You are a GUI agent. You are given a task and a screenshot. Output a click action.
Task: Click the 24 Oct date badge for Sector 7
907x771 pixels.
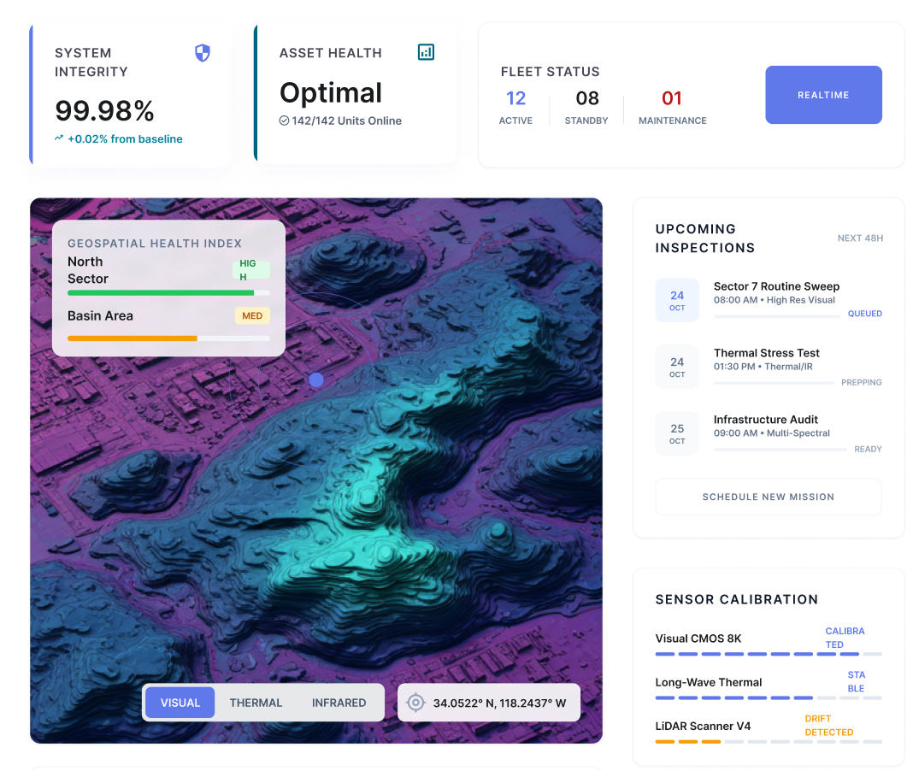click(x=677, y=300)
